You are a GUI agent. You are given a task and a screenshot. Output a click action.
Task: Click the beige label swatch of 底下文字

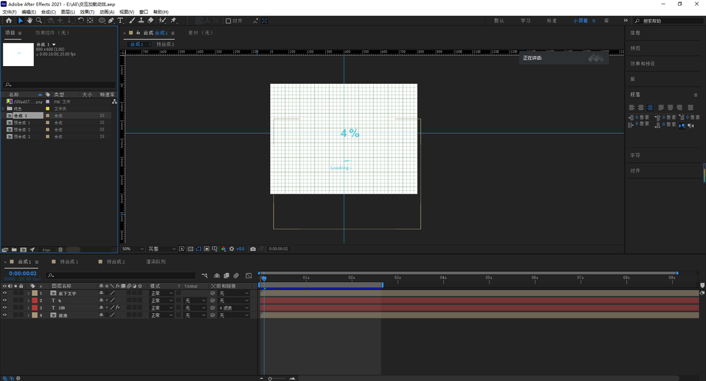coord(35,293)
